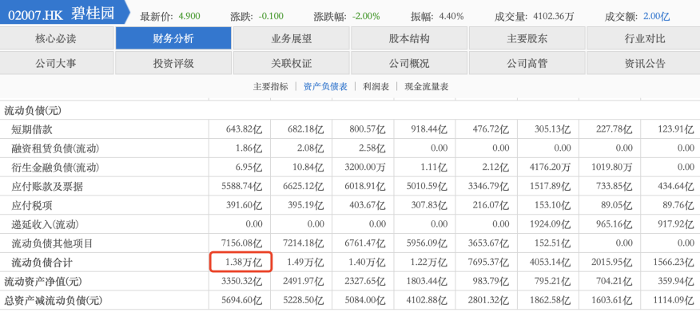Viewport: 700px width, 312px height.
Task: Click the 主要指标 sub-link
Action: (271, 86)
